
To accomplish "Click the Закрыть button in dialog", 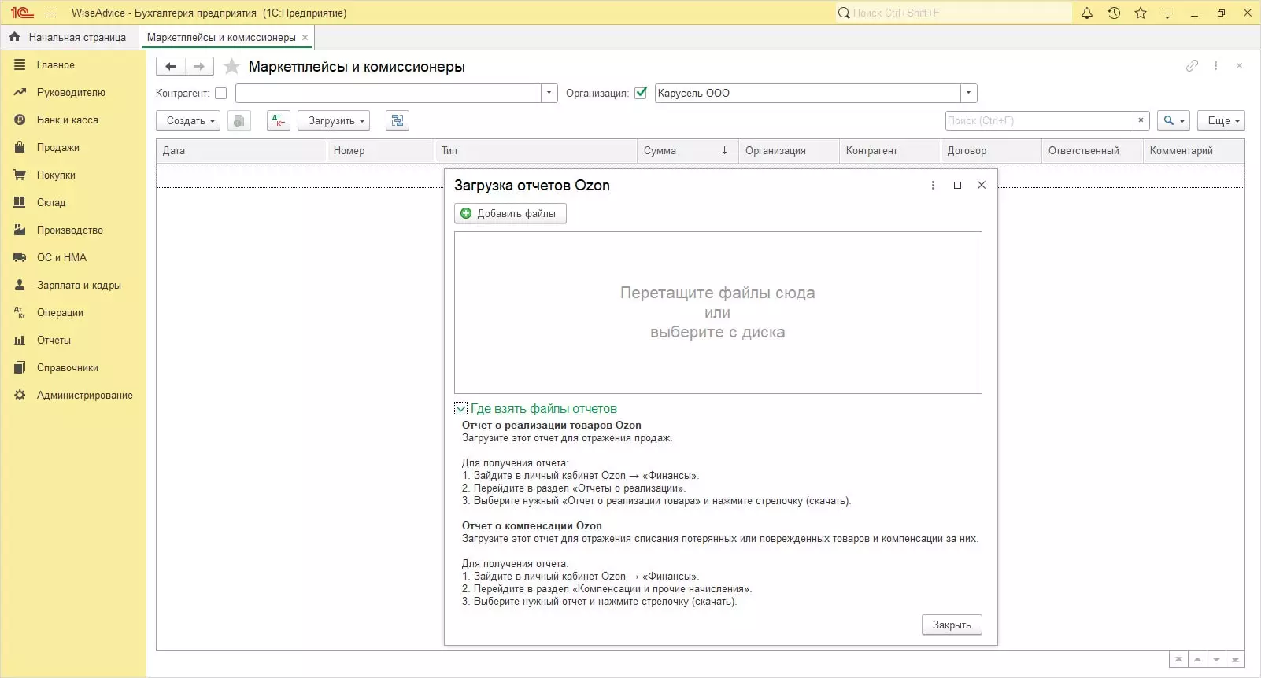I will tap(952, 625).
